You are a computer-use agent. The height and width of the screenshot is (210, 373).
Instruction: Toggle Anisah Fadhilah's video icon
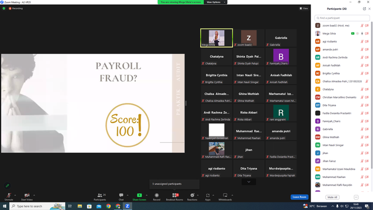(x=367, y=65)
